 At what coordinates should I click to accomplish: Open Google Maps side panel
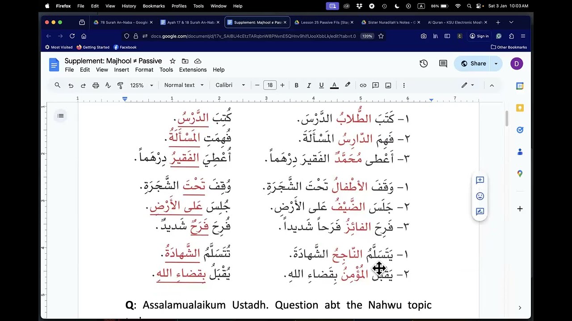(520, 173)
